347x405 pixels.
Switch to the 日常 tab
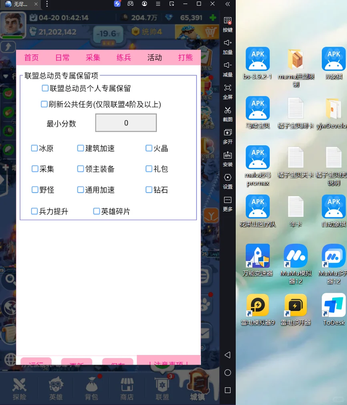[62, 58]
